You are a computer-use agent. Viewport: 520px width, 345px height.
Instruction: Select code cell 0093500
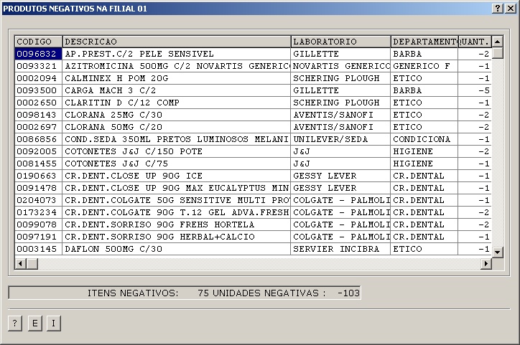pyautogui.click(x=39, y=90)
